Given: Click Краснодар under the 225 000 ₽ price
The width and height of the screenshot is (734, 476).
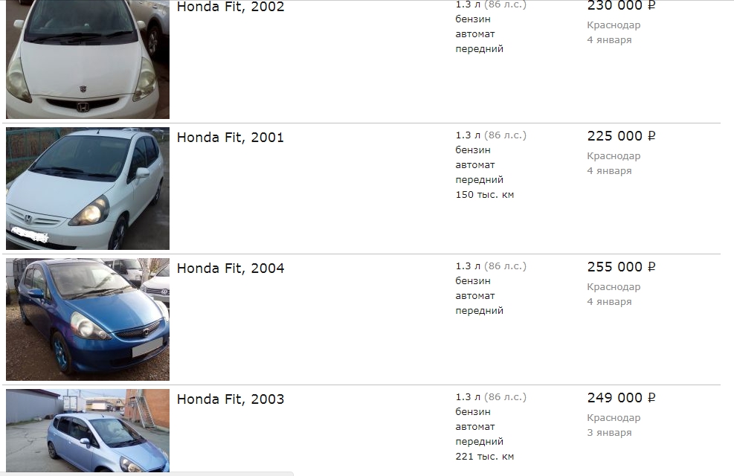Looking at the screenshot, I should pos(614,156).
